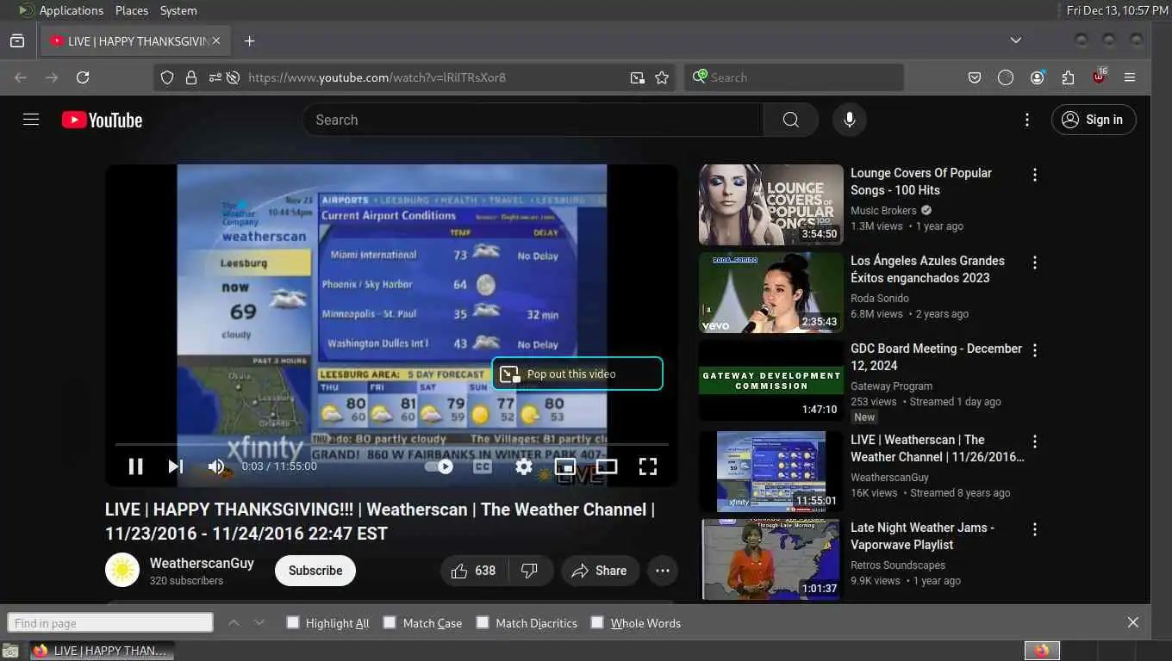Image resolution: width=1172 pixels, height=661 pixels.
Task: Open WeatherscanGuy channel name link
Action: coord(202,563)
